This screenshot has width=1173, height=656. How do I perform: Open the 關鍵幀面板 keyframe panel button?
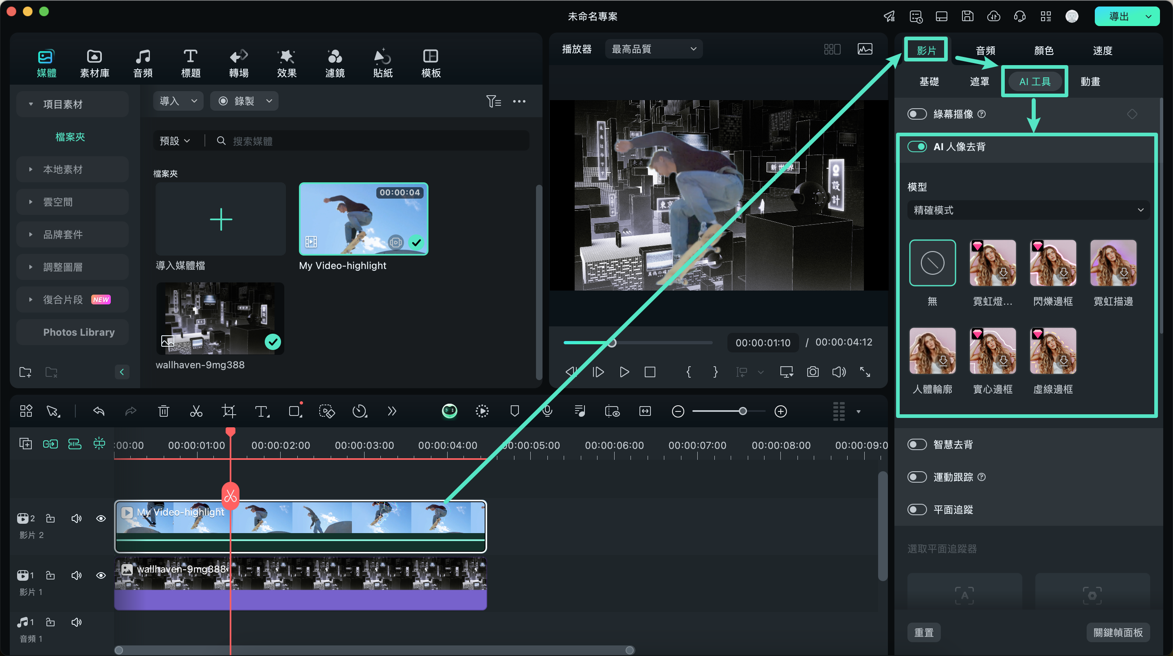click(1118, 632)
